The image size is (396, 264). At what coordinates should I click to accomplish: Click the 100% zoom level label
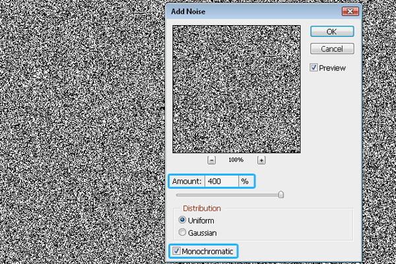click(236, 160)
